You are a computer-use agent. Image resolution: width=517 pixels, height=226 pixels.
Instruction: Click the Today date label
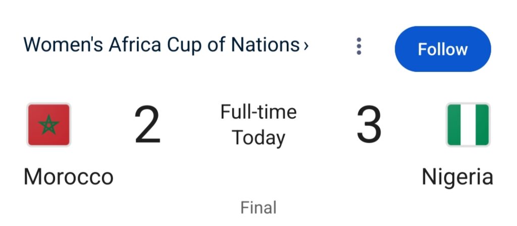click(x=258, y=138)
